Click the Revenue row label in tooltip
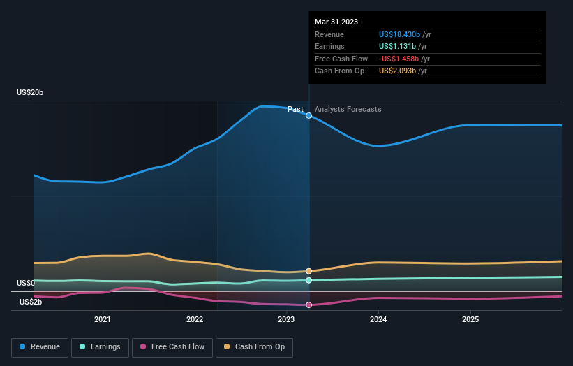Image resolution: width=573 pixels, height=366 pixels. [x=329, y=34]
